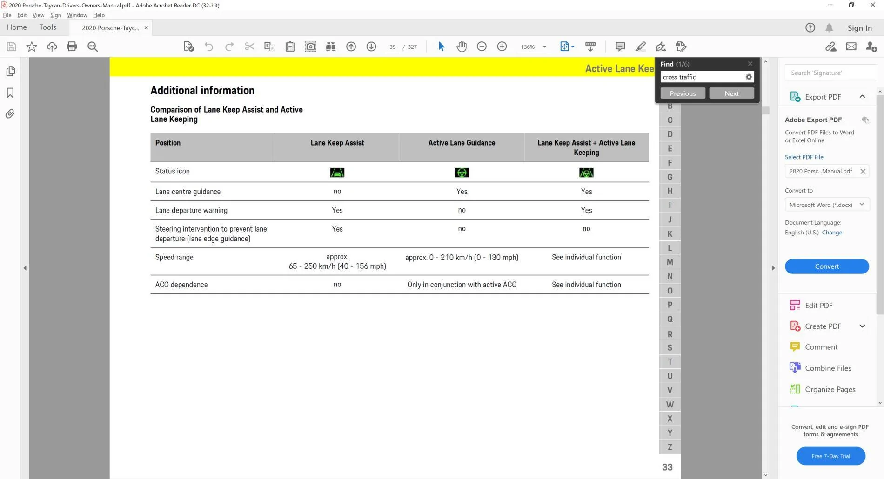Viewport: 884px width, 479px height.
Task: Add a sticky note comment
Action: [x=620, y=47]
